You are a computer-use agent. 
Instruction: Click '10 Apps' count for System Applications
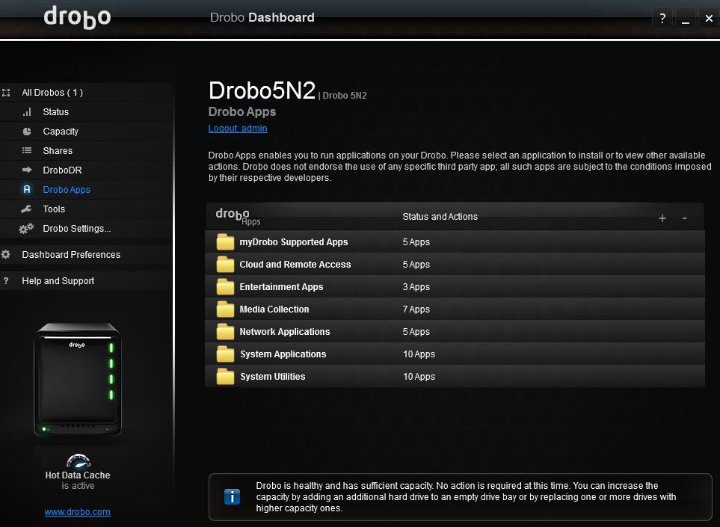pyautogui.click(x=419, y=354)
